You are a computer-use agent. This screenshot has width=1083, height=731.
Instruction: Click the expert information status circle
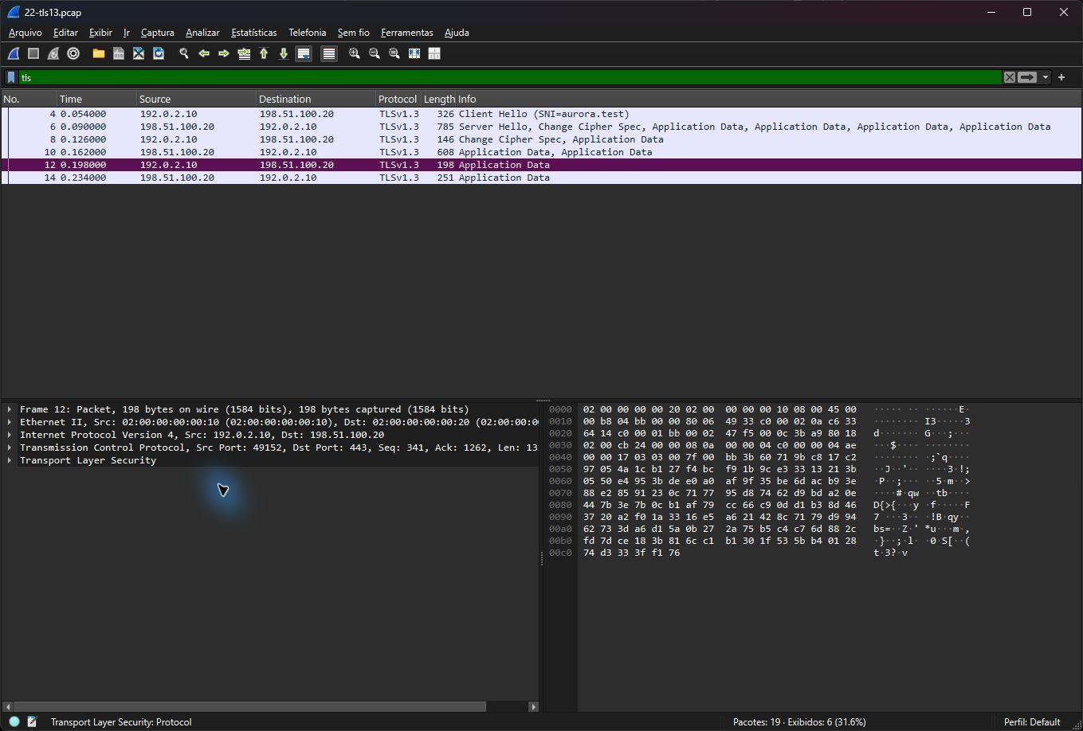pyautogui.click(x=14, y=721)
